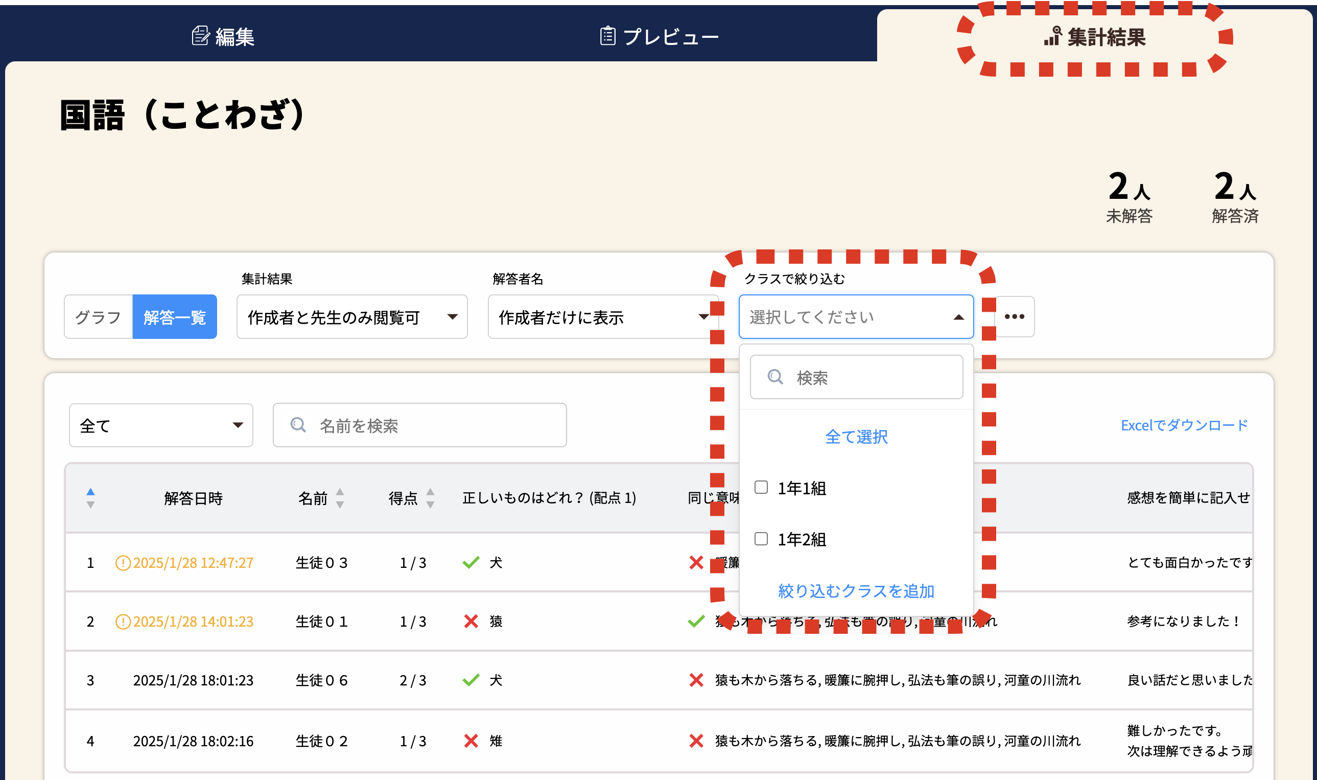Viewport: 1317px width, 780px height.
Task: Click the magnifier icon in 名前を検索 field
Action: 298,425
